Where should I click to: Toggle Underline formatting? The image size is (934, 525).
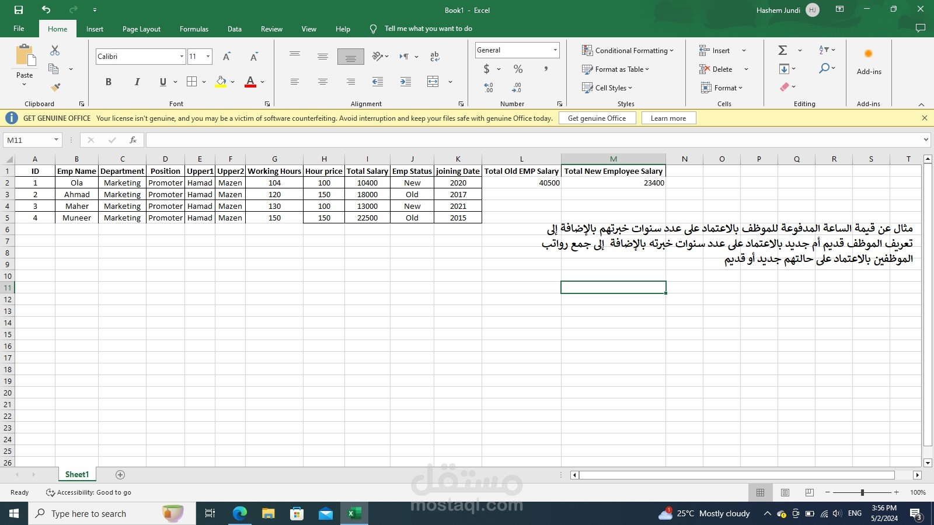click(x=163, y=82)
